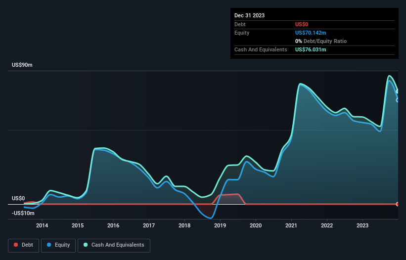
Task: Select the 2017 x-axis label
Action: [149, 225]
